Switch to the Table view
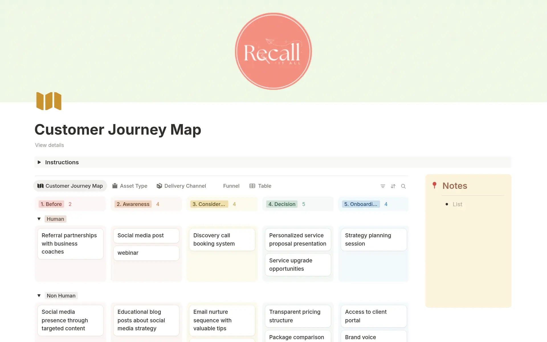This screenshot has height=342, width=547. click(264, 186)
